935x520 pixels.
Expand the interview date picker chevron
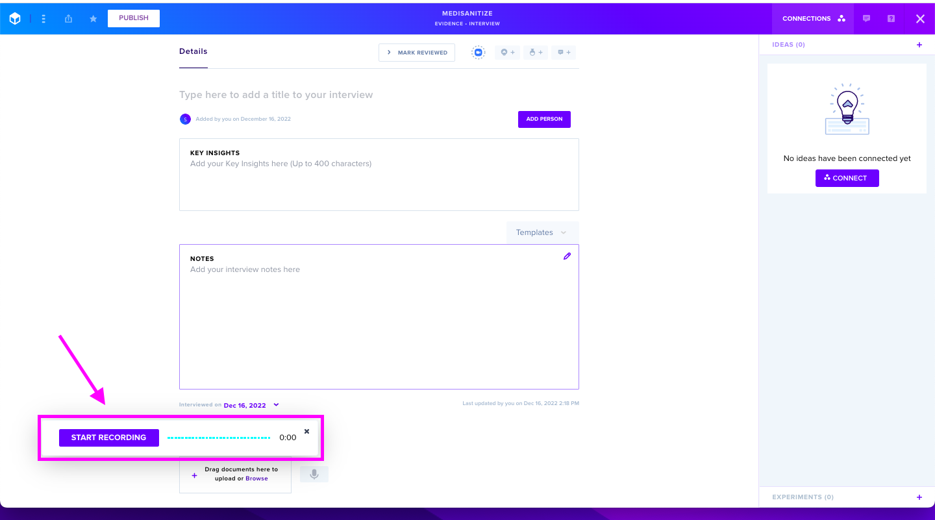coord(276,404)
